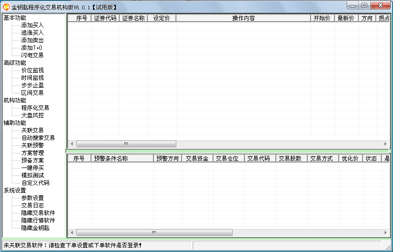393x252 pixels.
Task: Select 自动搜索交易 item
Action: 38,138
